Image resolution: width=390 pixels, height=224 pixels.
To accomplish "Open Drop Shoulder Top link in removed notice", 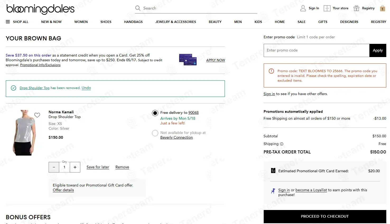I will pos(35,88).
